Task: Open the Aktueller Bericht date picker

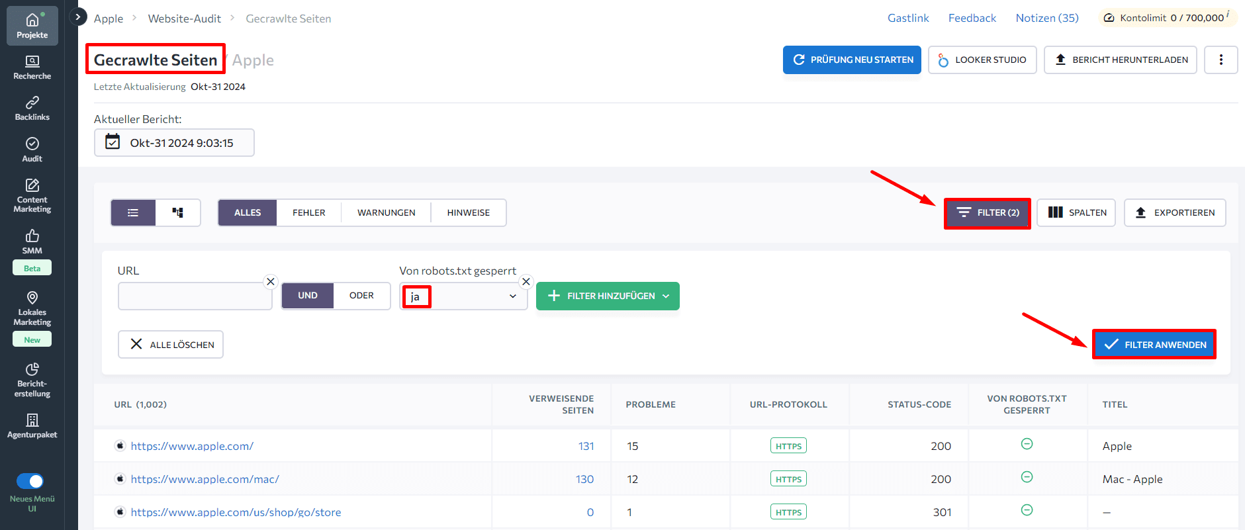Action: (174, 143)
